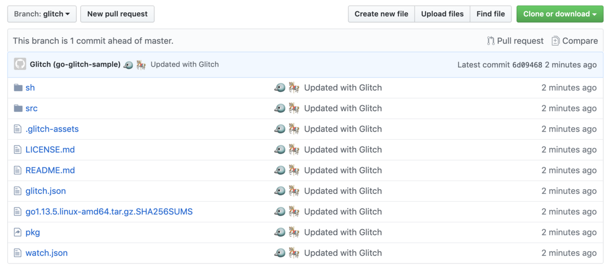
Task: Click the 2 minutes ago timestamp for watch.json
Action: [x=569, y=253]
